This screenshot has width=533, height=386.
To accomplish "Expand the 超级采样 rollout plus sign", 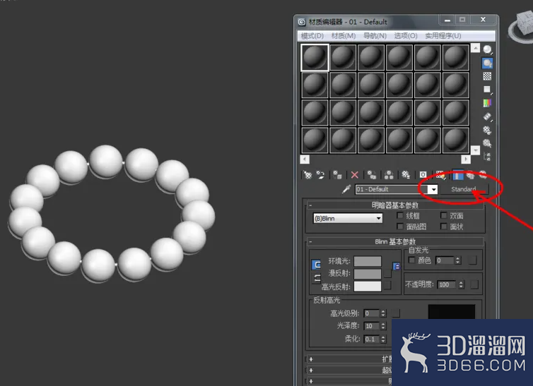I will (x=311, y=370).
